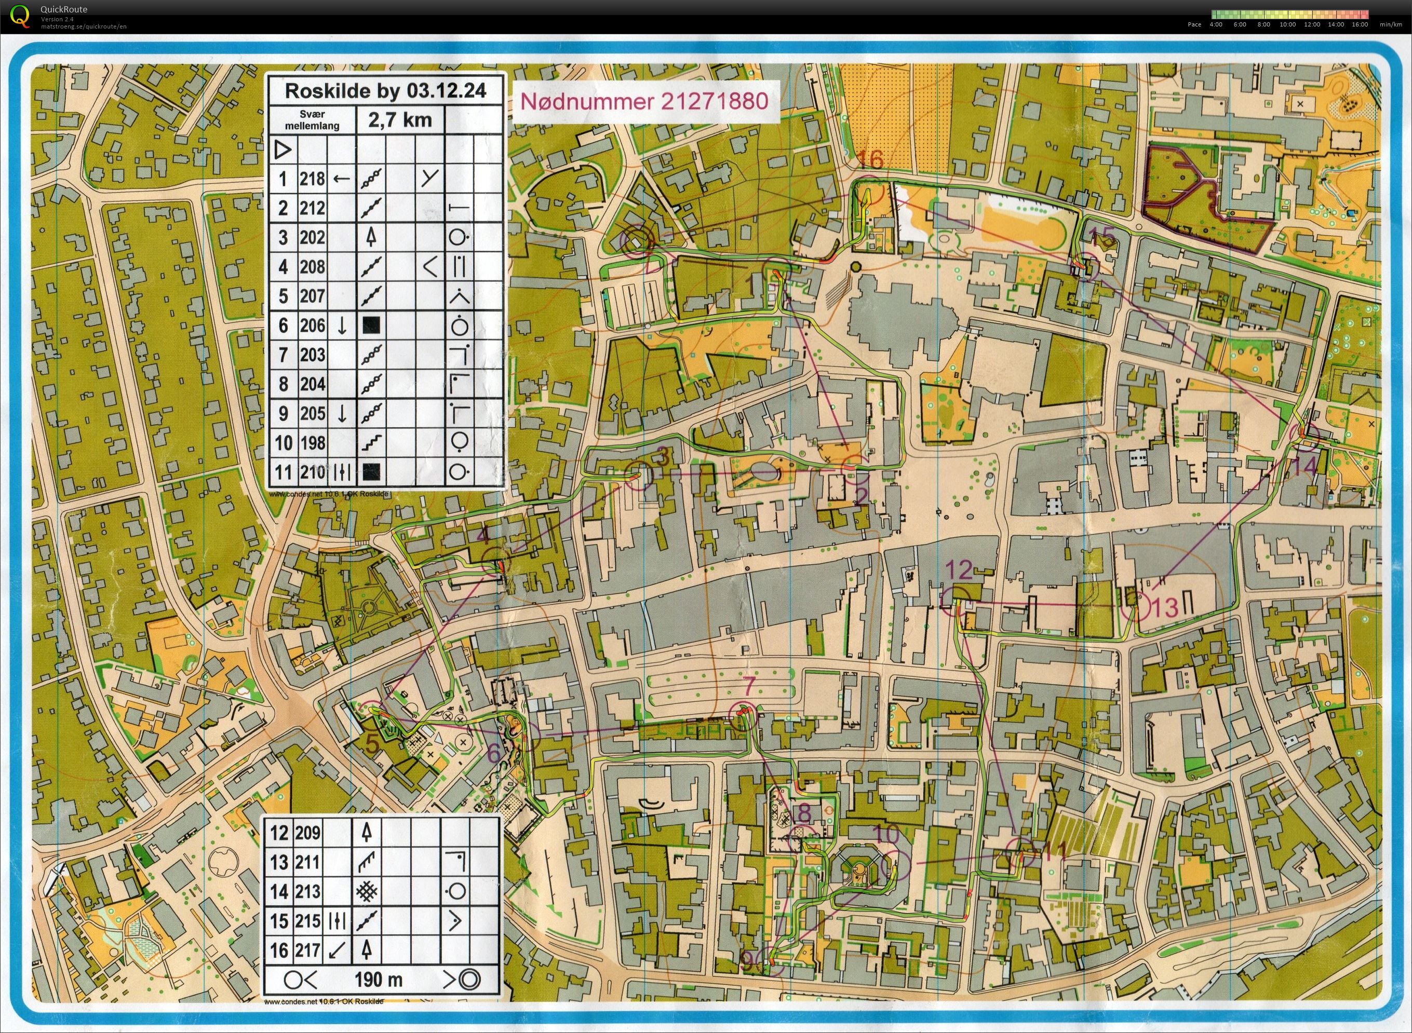Click control code '207' in row 5

coord(312,296)
